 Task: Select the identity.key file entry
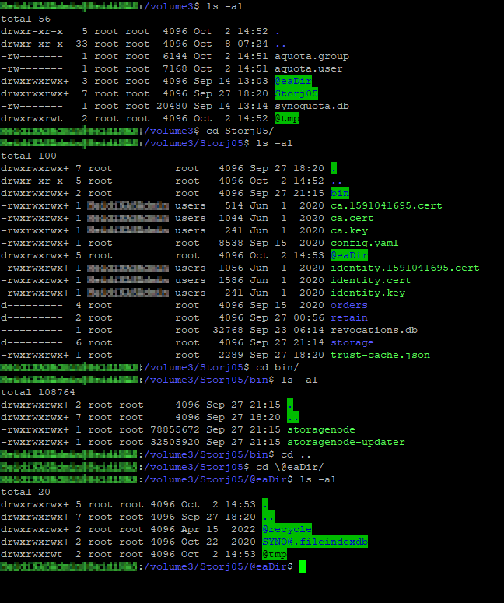pyautogui.click(x=367, y=293)
